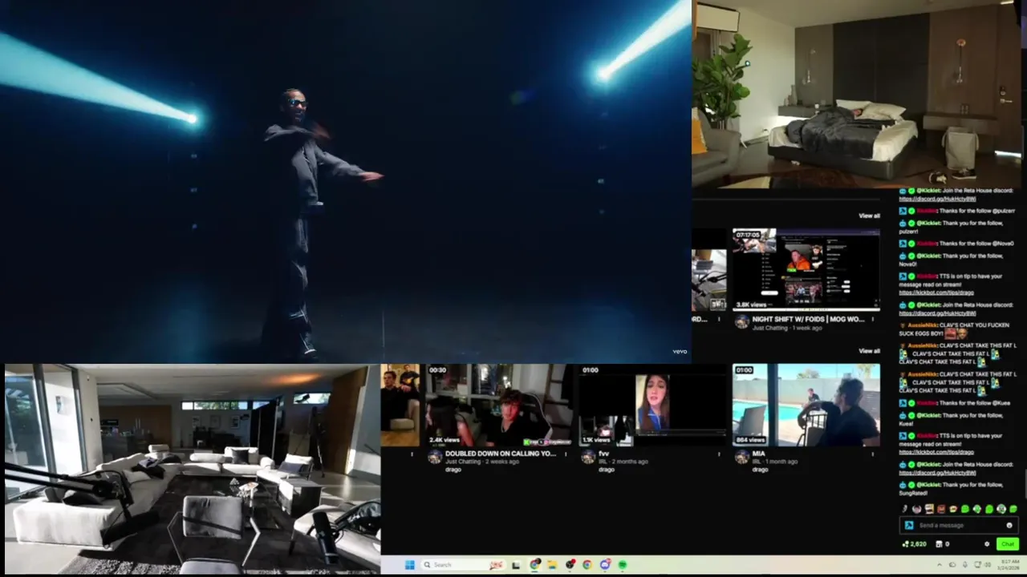Open NIGHT SHIFT W/ FOIDS title link
The width and height of the screenshot is (1027, 577).
(x=808, y=319)
